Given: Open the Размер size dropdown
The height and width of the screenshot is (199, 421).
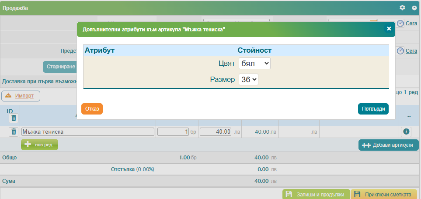Looking at the screenshot, I should coord(248,79).
